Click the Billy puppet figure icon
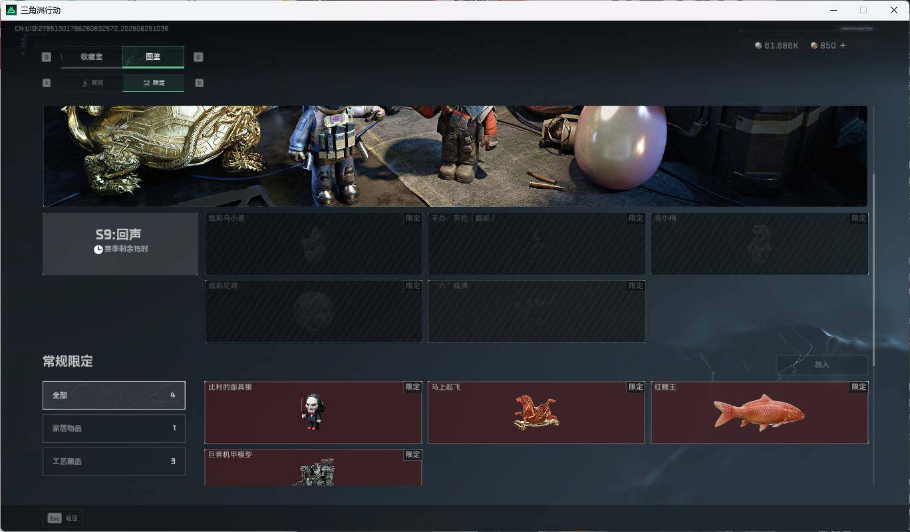This screenshot has width=910, height=532. pyautogui.click(x=311, y=412)
